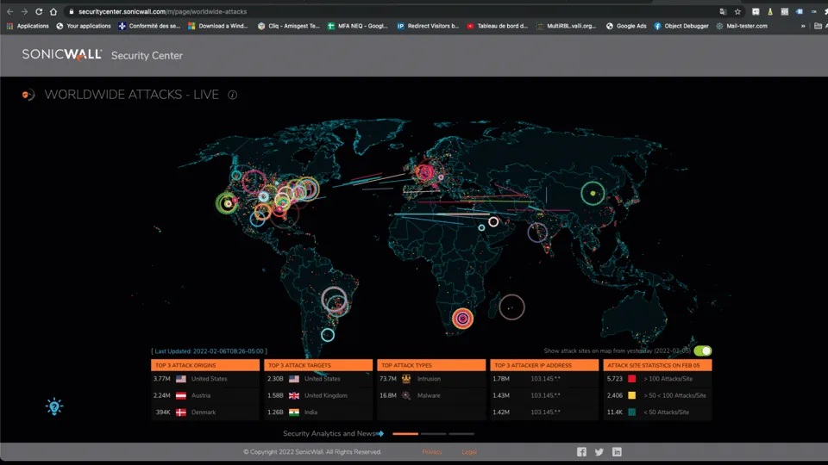
Task: Click the blue arrow after Security Analytics and News
Action: tap(380, 433)
